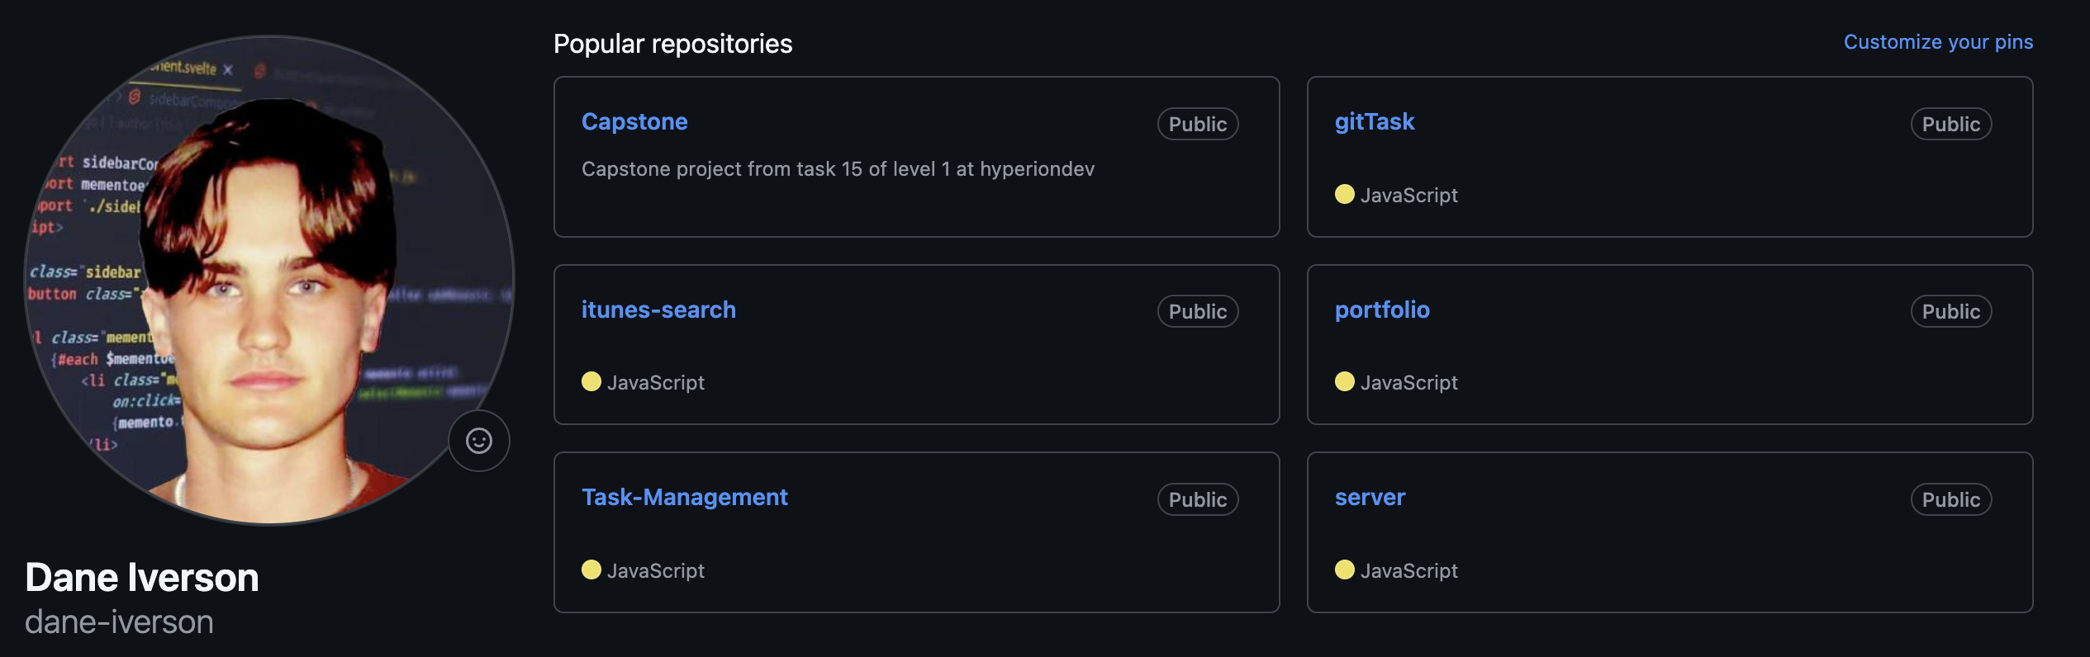Click the JavaScript dot on the portfolio card
2090x657 pixels.
tap(1346, 382)
